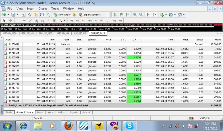Switch chart to D1 timeframe
This screenshot has width=223, height=131.
click(x=108, y=20)
